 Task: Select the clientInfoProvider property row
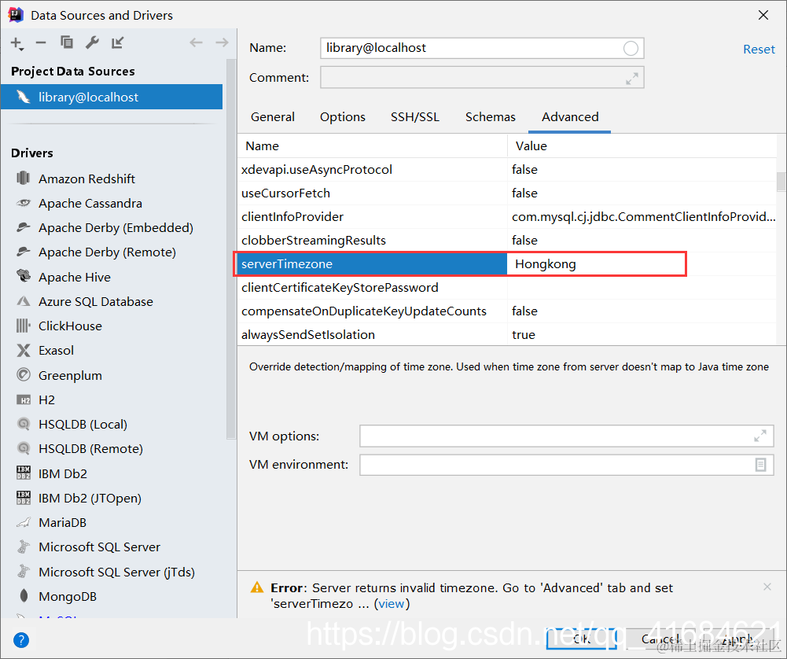507,217
